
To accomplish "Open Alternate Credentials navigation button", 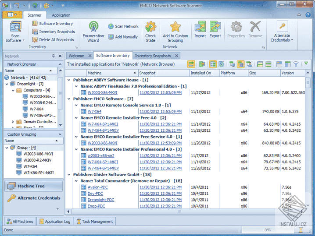I will (33, 198).
